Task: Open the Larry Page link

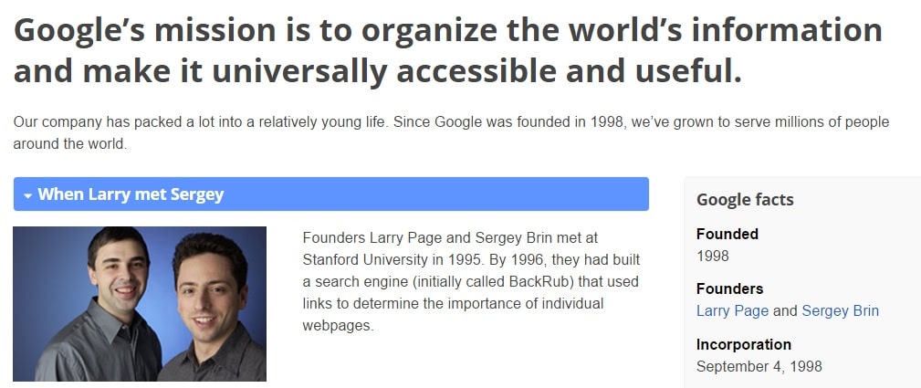Action: click(x=732, y=310)
